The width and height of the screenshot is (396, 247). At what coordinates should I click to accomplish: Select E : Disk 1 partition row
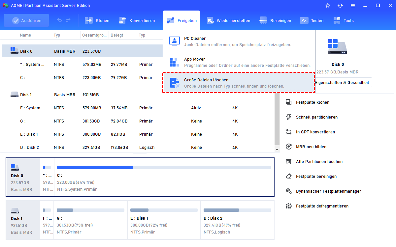coord(138,134)
